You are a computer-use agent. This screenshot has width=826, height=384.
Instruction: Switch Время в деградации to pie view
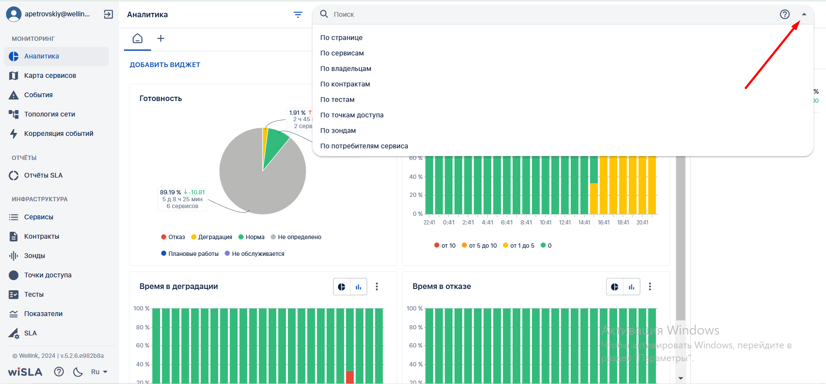(342, 287)
